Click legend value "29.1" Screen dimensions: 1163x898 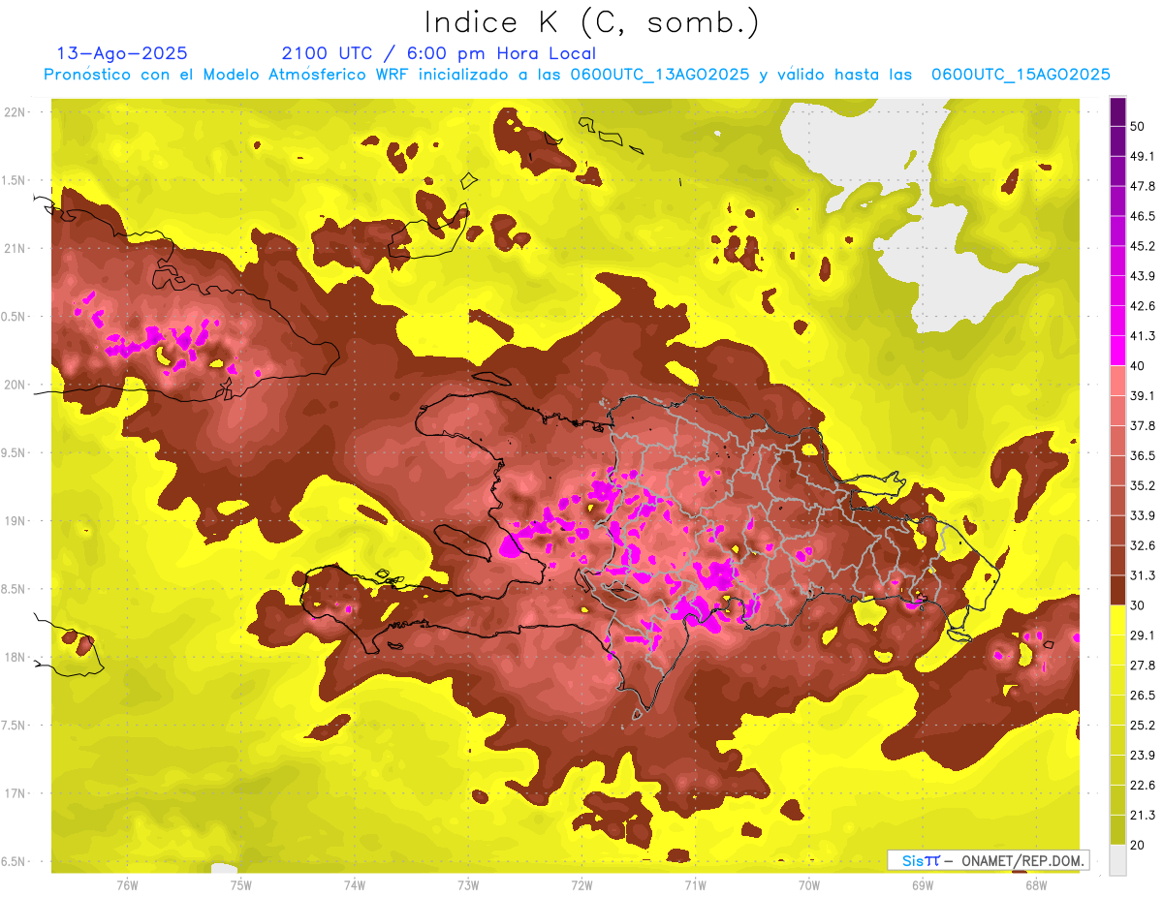(x=1143, y=635)
